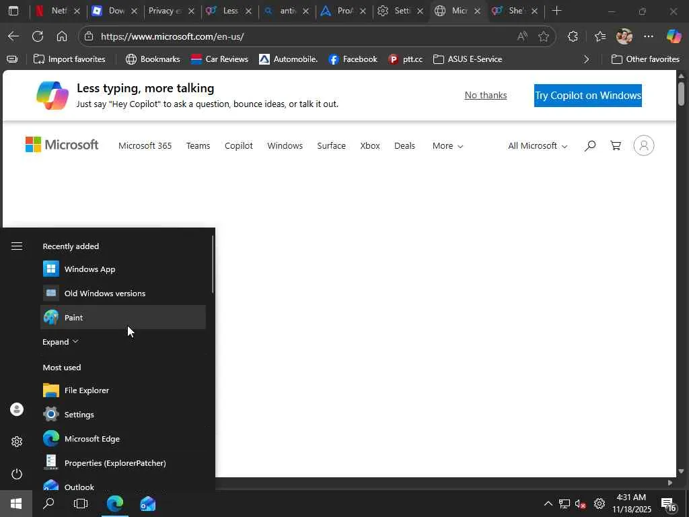Open the Microsoft shopping cart icon
689x517 pixels.
pos(616,145)
